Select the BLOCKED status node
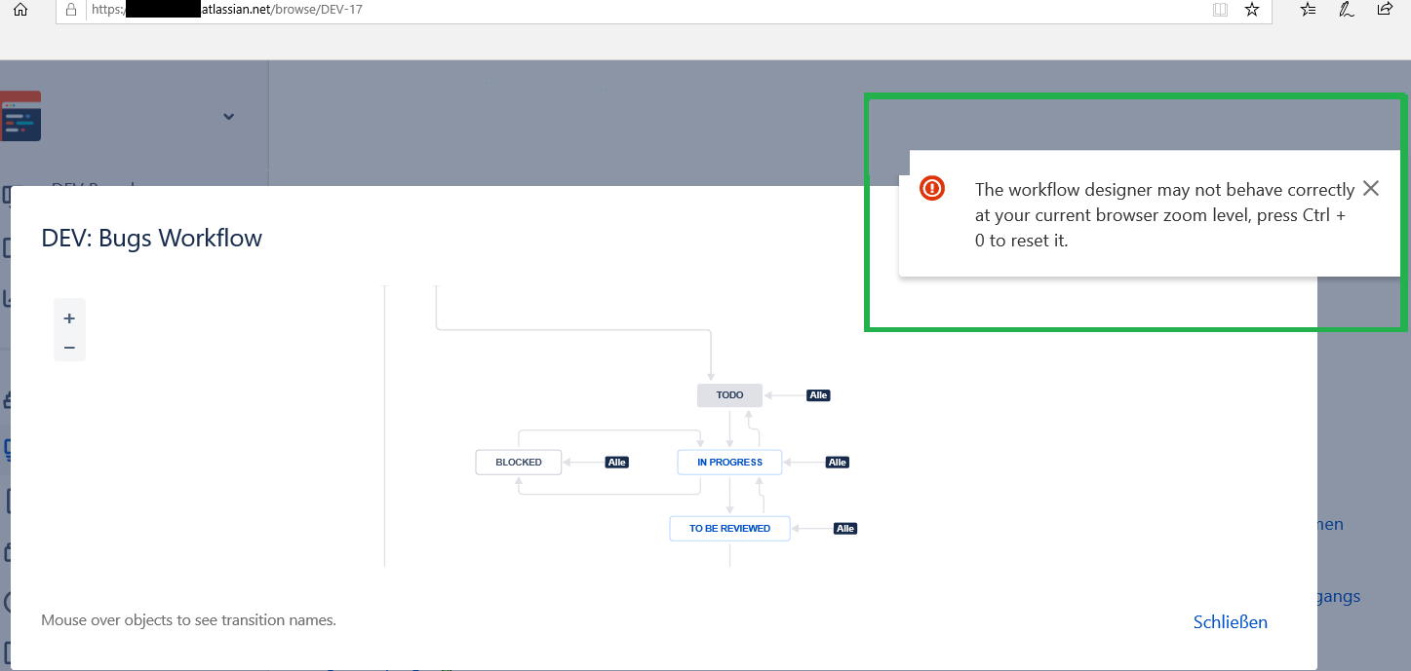 point(519,462)
